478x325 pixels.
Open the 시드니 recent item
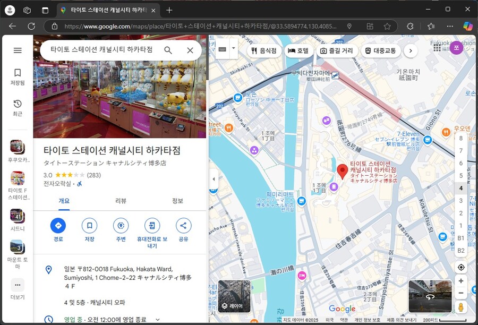18,220
